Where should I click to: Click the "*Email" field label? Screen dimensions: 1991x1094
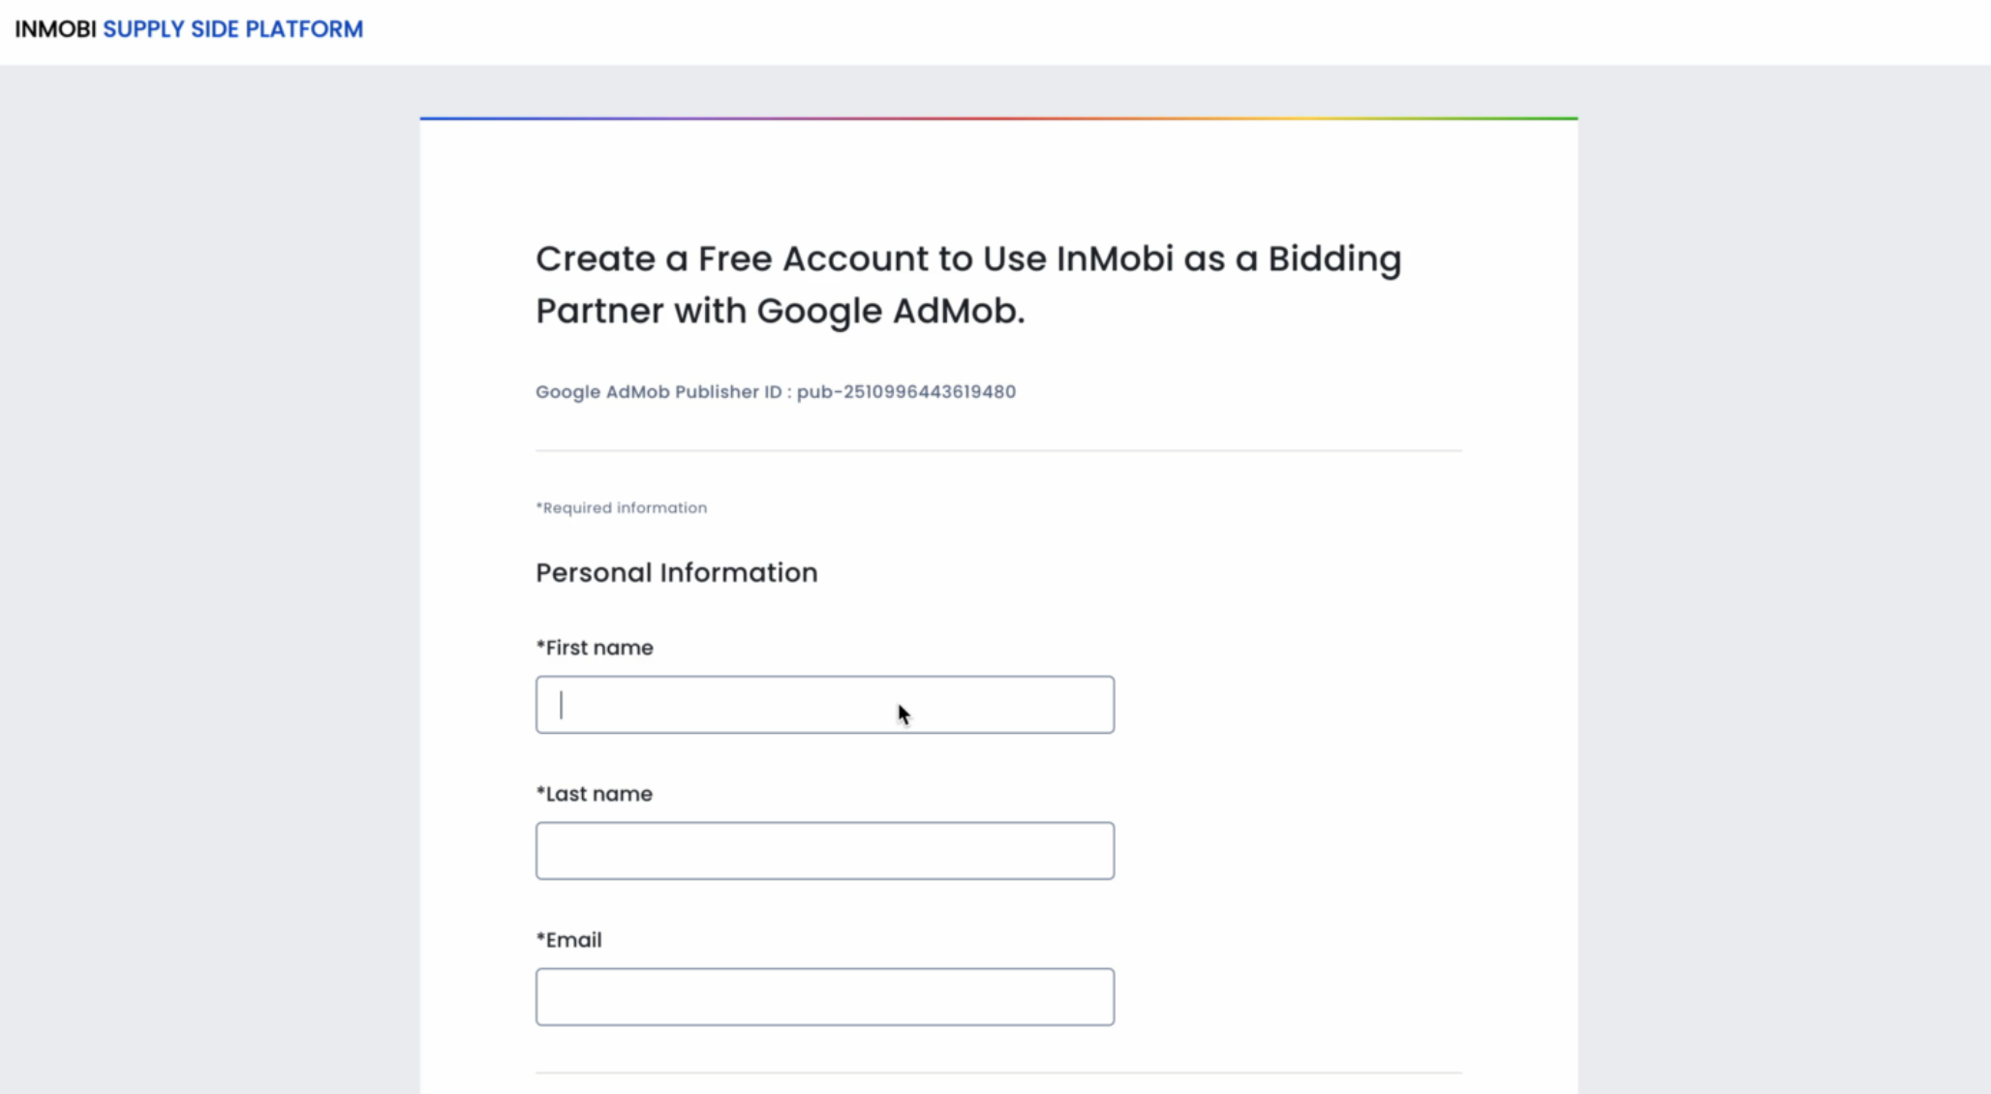(569, 940)
